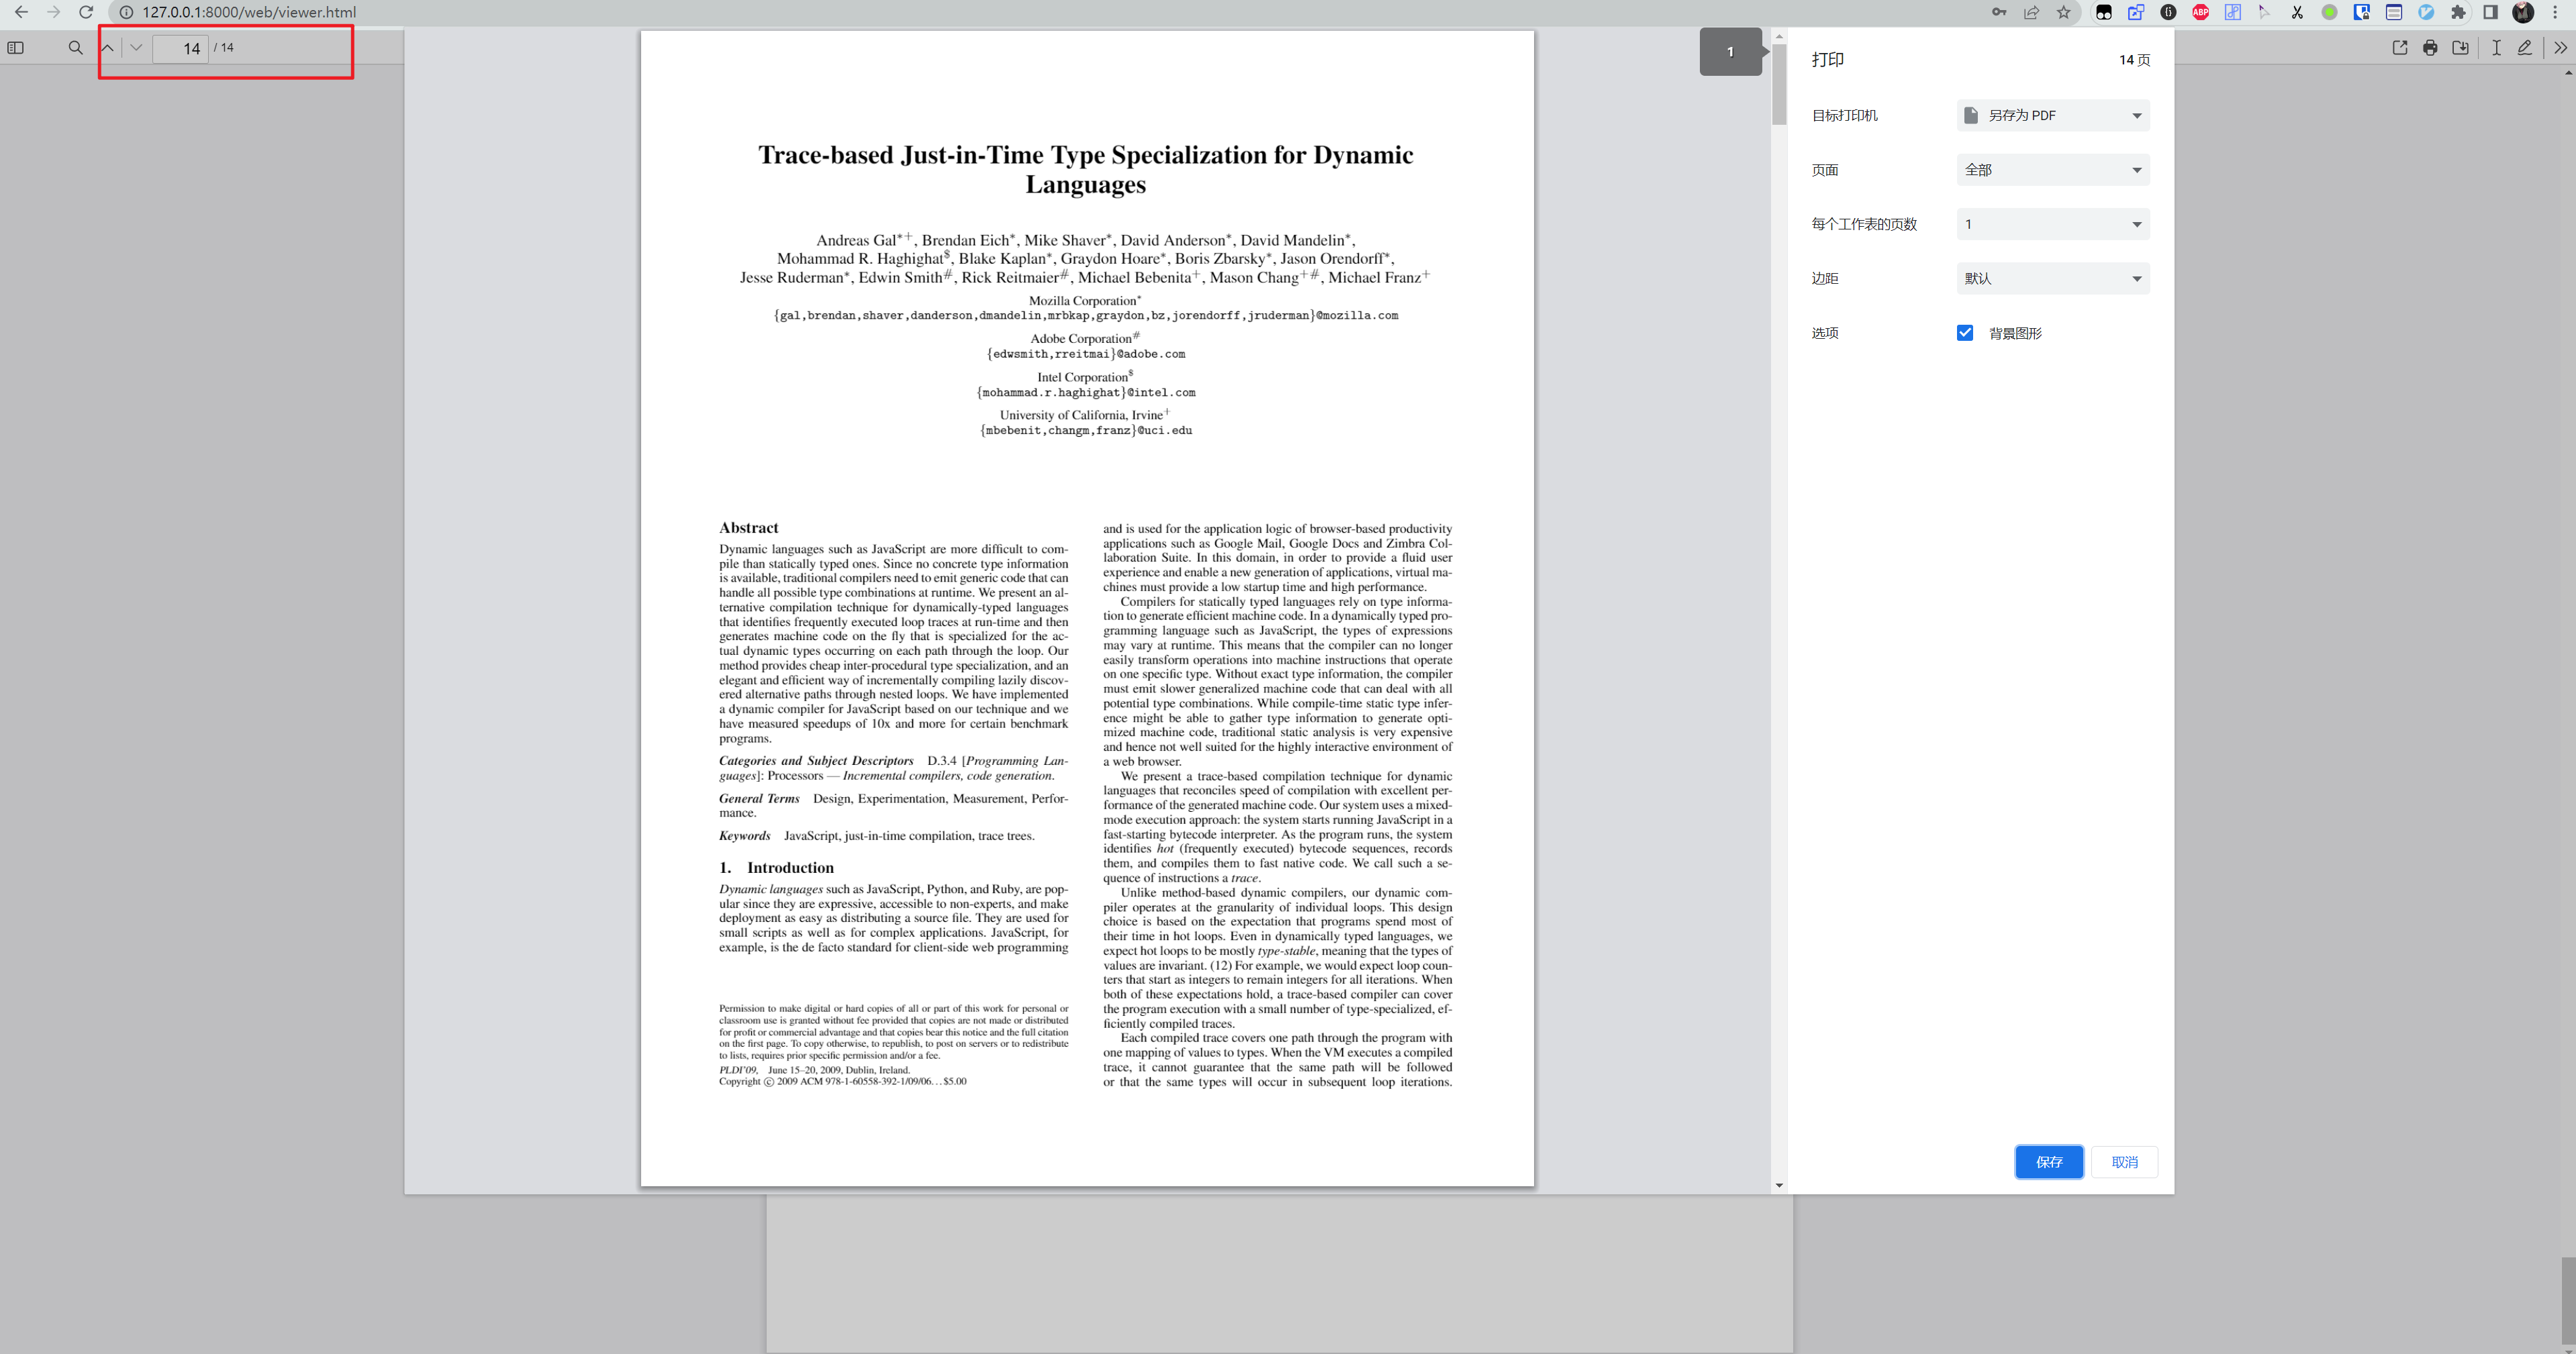
Task: Open the PDF in an external application
Action: [x=2399, y=47]
